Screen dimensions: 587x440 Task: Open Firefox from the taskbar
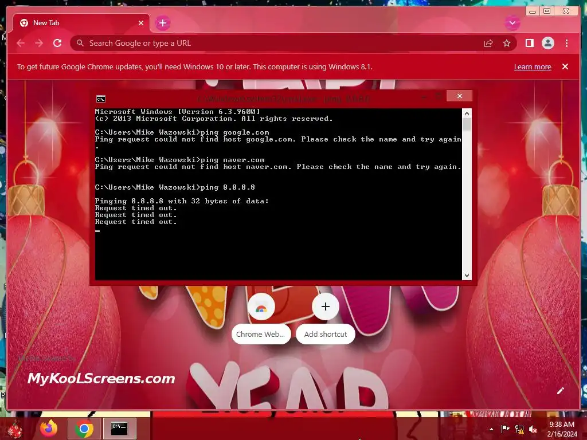(49, 429)
